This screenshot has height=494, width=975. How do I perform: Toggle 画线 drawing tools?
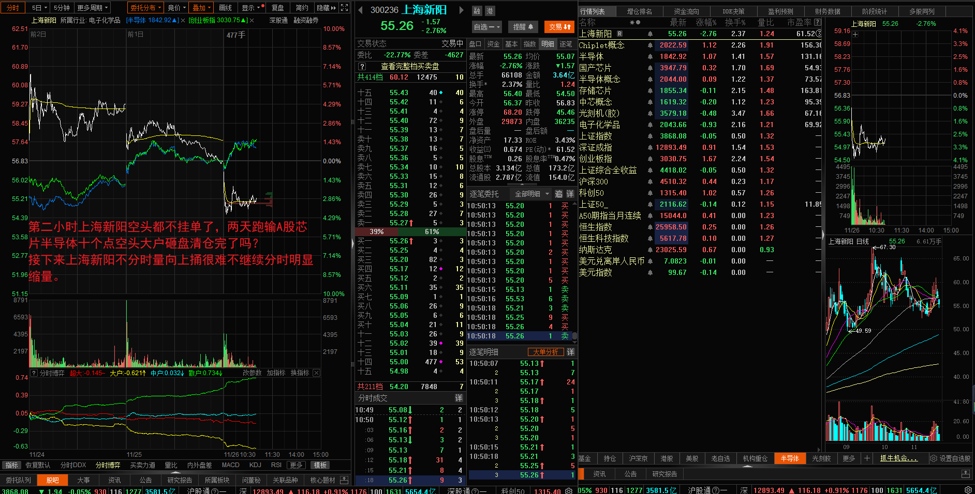(226, 8)
